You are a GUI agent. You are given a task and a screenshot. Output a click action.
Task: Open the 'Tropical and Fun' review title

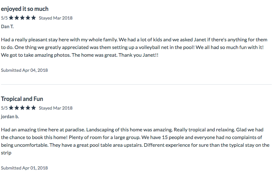pos(22,99)
